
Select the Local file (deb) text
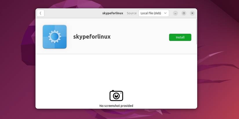point(151,13)
